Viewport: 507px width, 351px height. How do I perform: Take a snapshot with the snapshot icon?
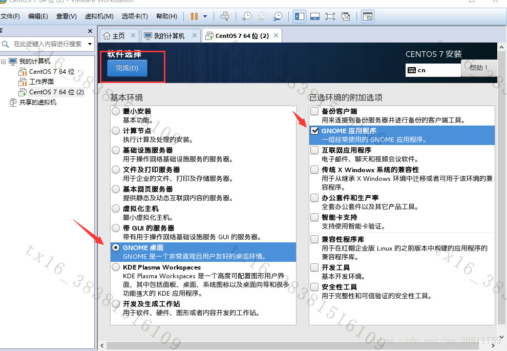click(247, 16)
